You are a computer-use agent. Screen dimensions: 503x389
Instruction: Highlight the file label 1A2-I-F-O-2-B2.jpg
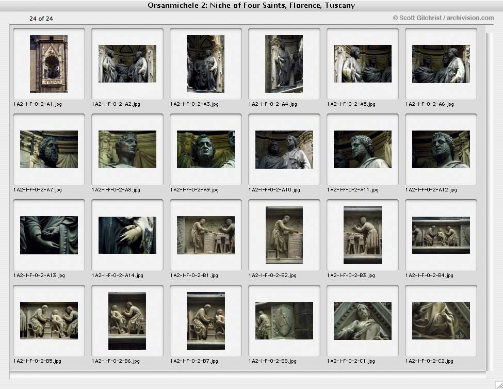[x=272, y=275]
